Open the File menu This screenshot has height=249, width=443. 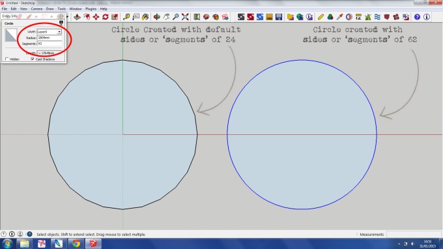coord(5,8)
